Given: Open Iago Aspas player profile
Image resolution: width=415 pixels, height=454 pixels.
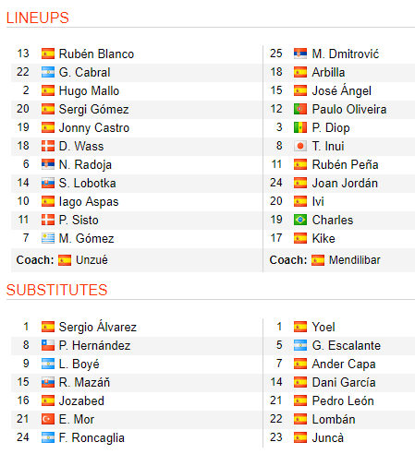Looking at the screenshot, I should point(89,202).
